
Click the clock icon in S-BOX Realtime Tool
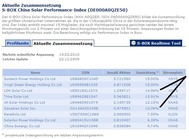coord(133,43)
